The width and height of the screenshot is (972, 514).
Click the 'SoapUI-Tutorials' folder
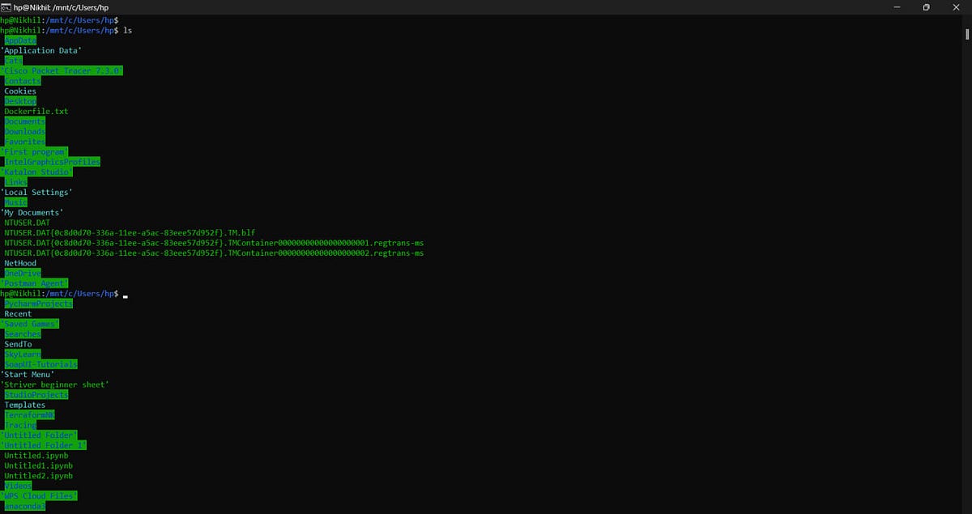(40, 363)
